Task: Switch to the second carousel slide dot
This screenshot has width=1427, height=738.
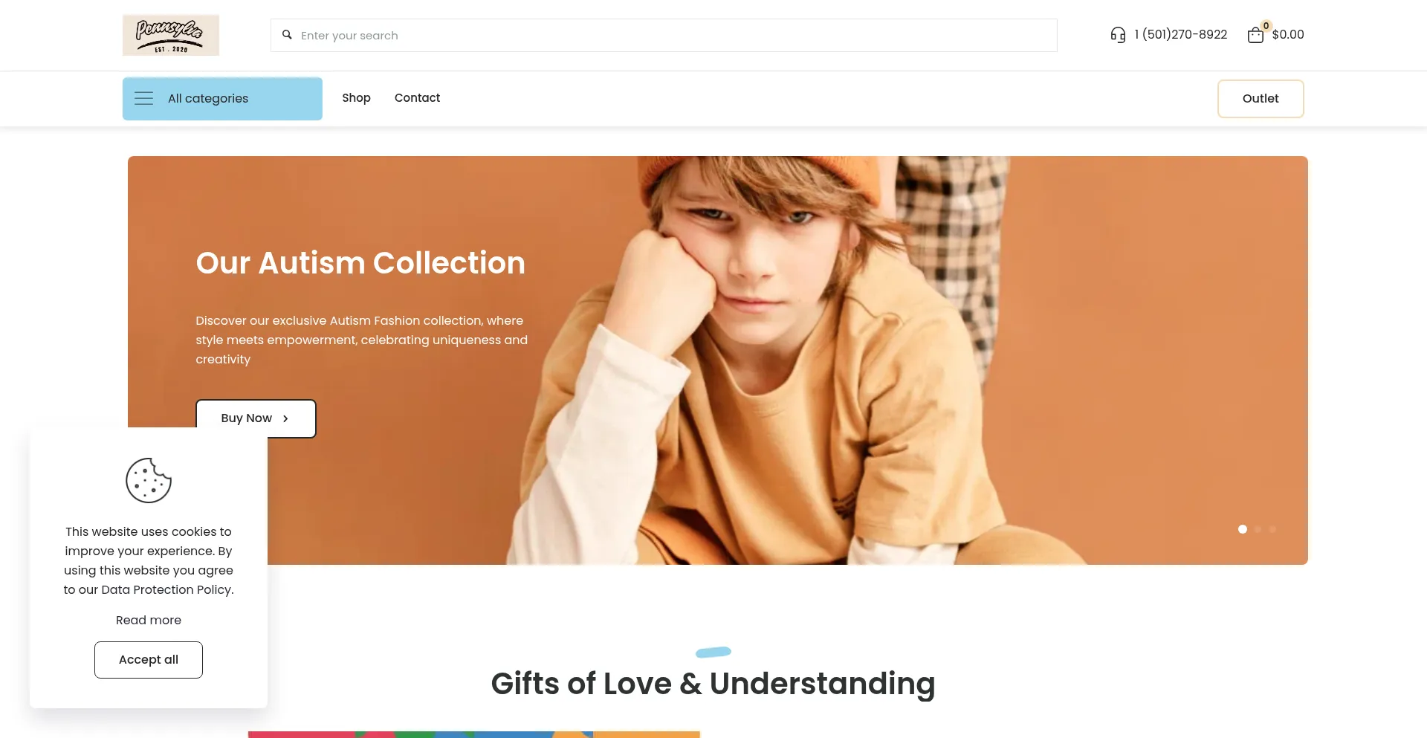Action: click(x=1258, y=529)
